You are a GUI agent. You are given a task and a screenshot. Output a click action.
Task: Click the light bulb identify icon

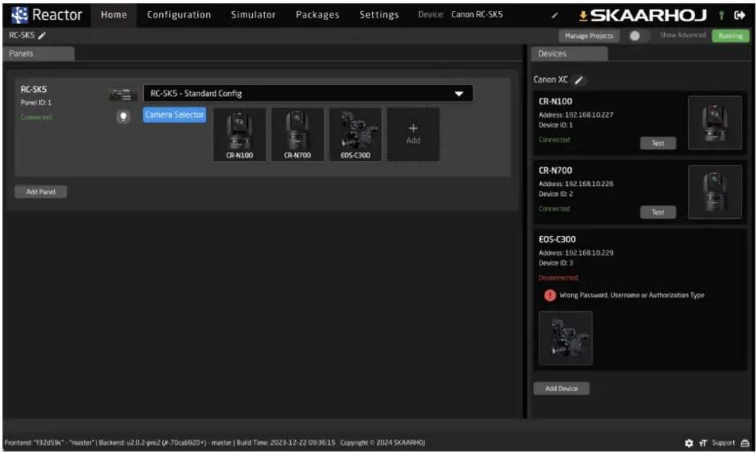[x=123, y=117]
